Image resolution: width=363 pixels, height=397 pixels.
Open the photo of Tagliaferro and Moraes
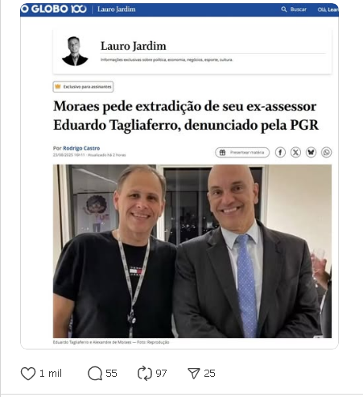coord(192,251)
